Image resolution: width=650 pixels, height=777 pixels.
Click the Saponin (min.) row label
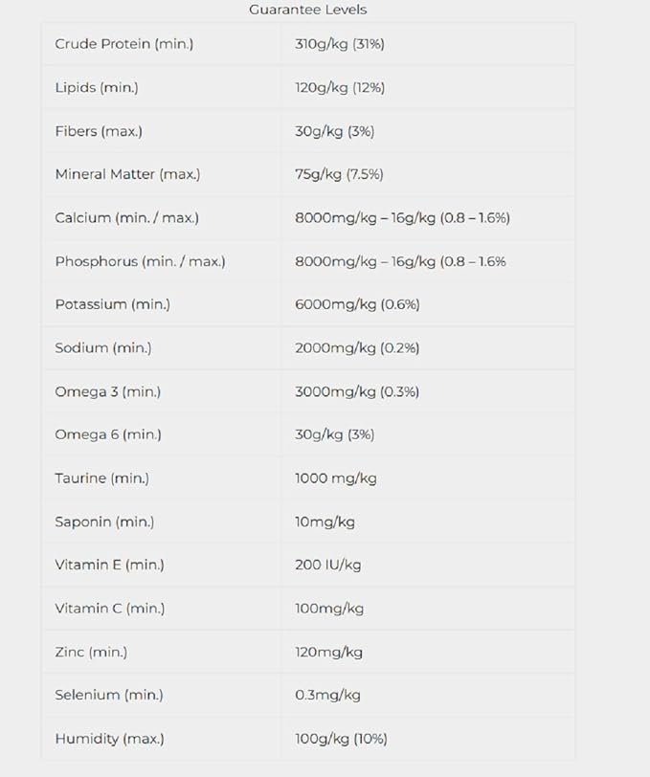104,522
